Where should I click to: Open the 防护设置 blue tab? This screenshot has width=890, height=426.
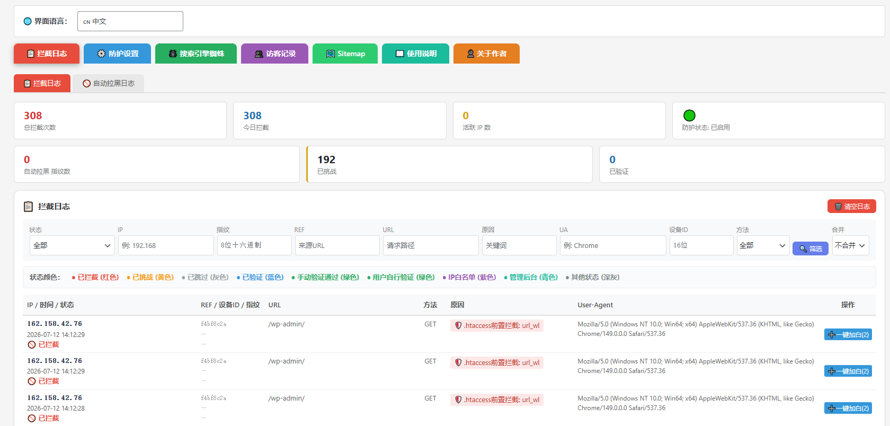[118, 54]
